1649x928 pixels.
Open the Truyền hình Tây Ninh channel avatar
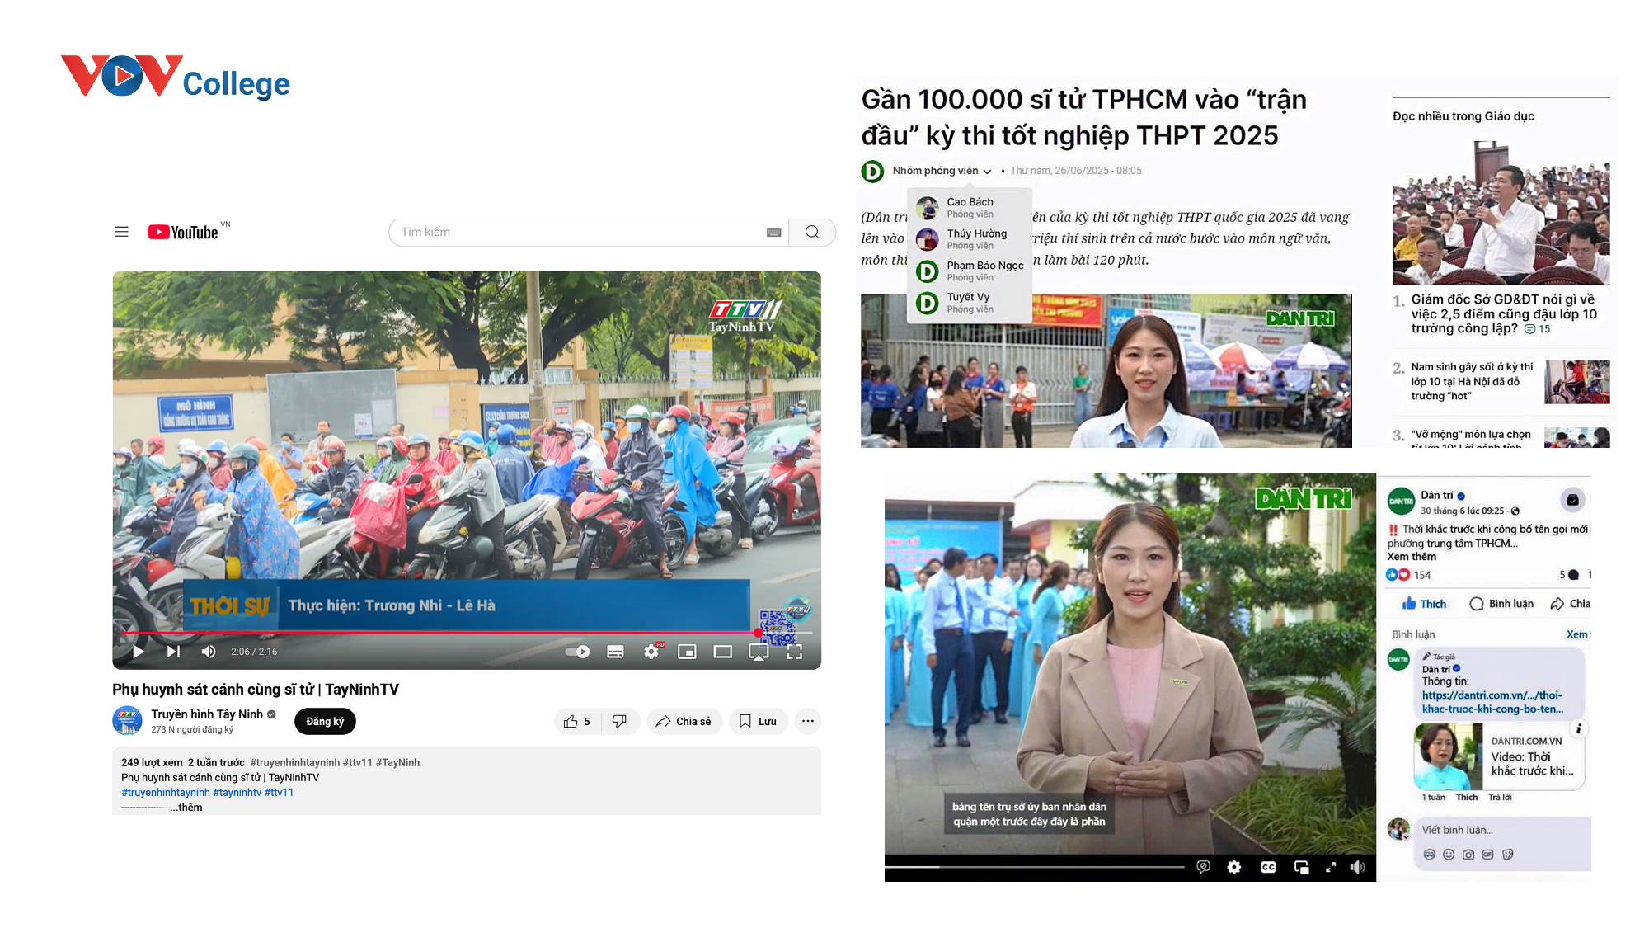point(127,721)
